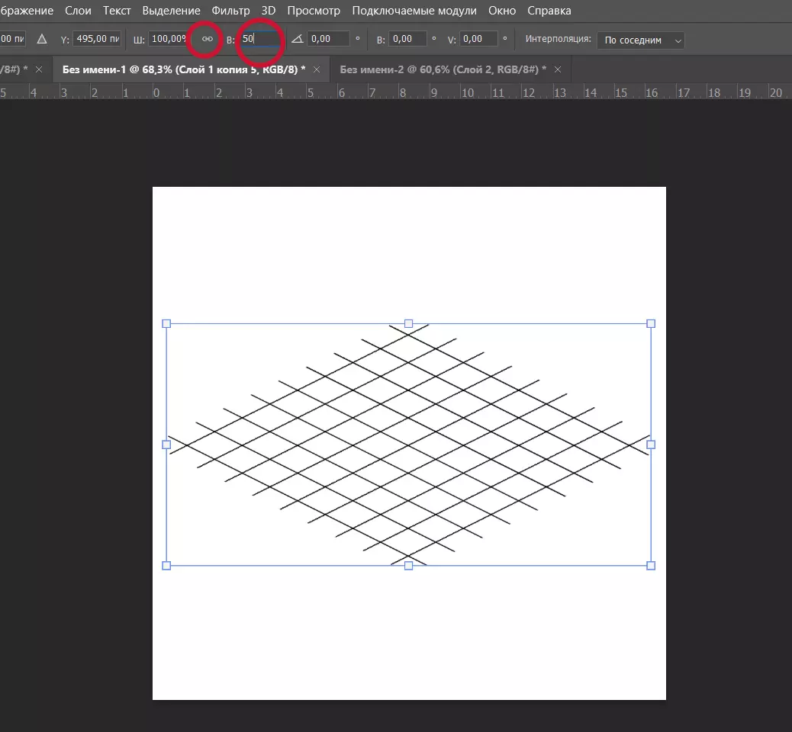Click the bottom-right transform handle
Screen dimensions: 792x732
[x=651, y=566]
